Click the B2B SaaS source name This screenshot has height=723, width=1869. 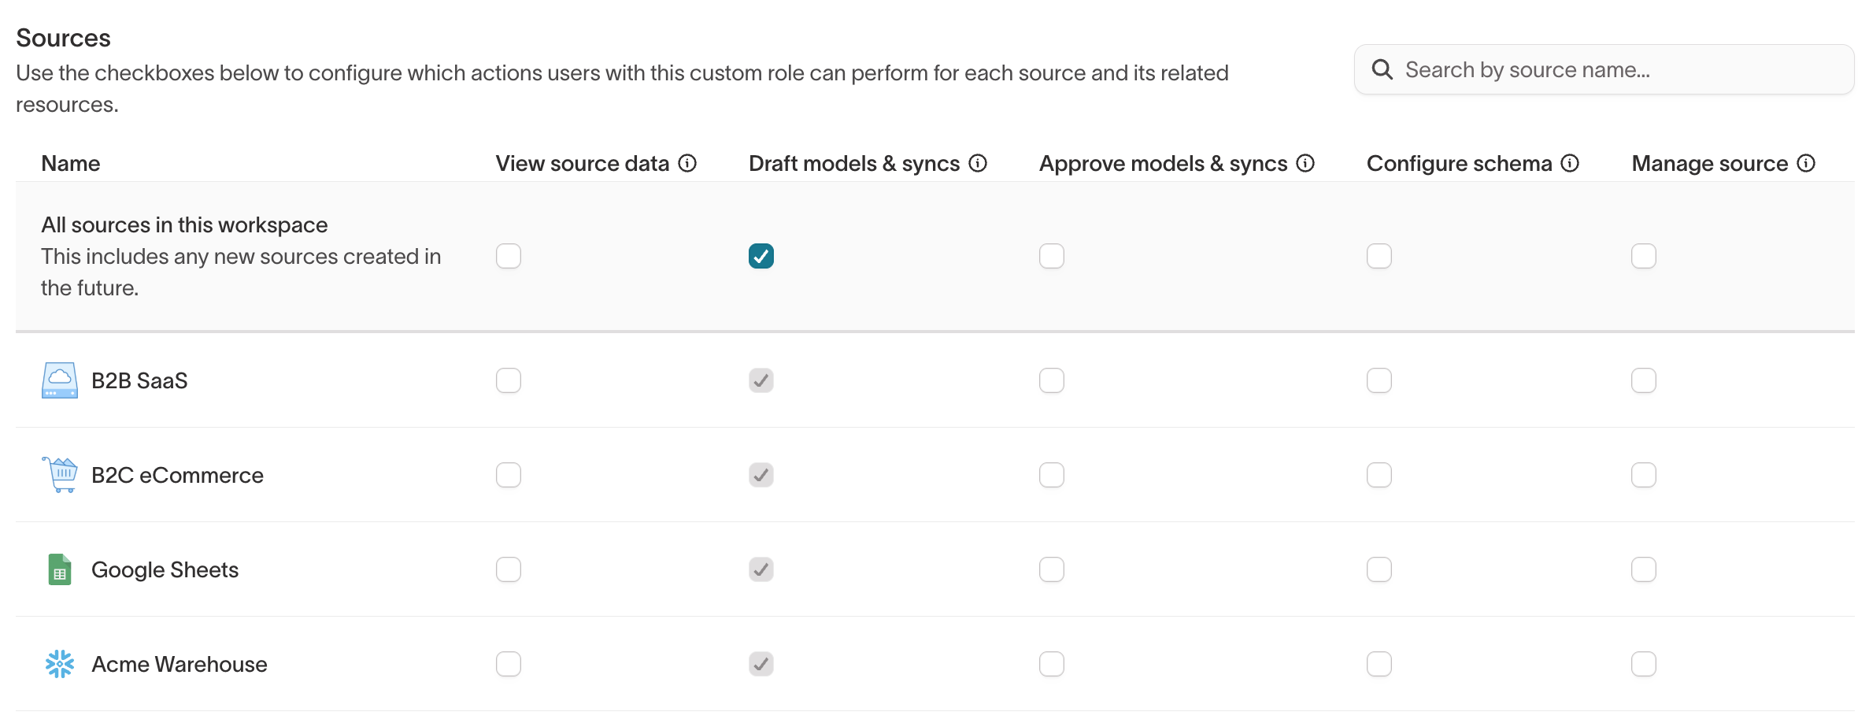point(139,380)
